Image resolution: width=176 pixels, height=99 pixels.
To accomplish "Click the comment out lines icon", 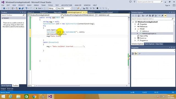I will point(91,9).
